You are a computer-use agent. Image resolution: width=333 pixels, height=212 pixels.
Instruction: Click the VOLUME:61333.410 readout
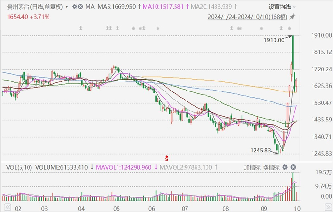61,167
